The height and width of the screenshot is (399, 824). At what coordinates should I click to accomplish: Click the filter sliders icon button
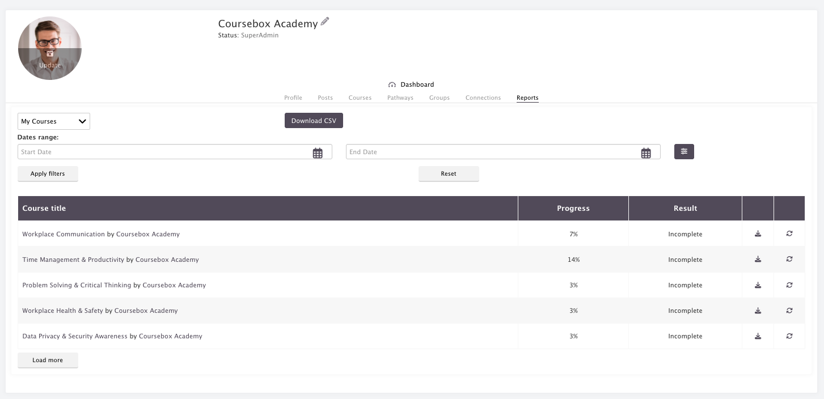(x=684, y=151)
